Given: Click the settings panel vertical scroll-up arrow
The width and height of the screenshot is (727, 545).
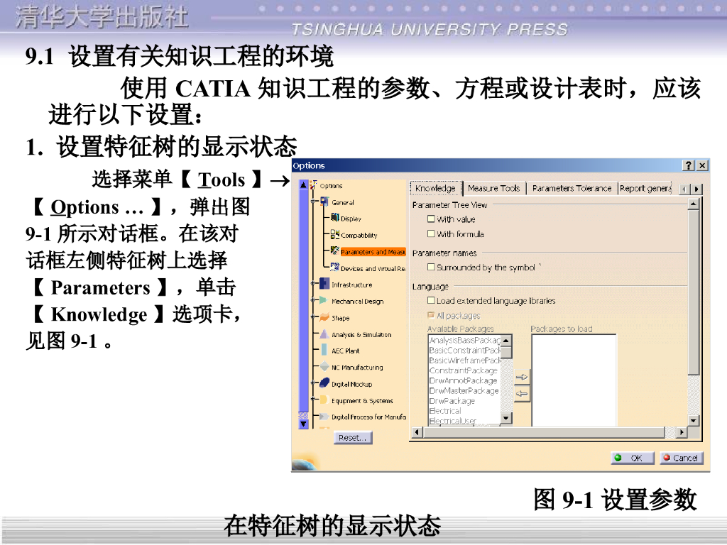Looking at the screenshot, I should point(693,204).
